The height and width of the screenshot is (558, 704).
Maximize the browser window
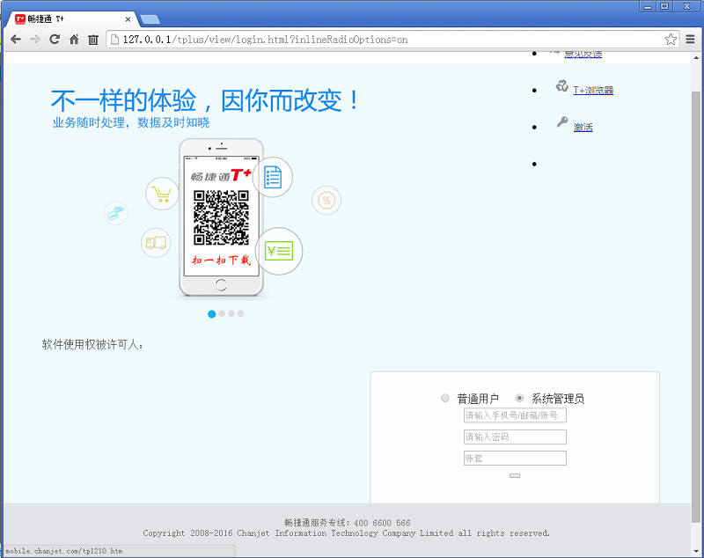click(664, 6)
